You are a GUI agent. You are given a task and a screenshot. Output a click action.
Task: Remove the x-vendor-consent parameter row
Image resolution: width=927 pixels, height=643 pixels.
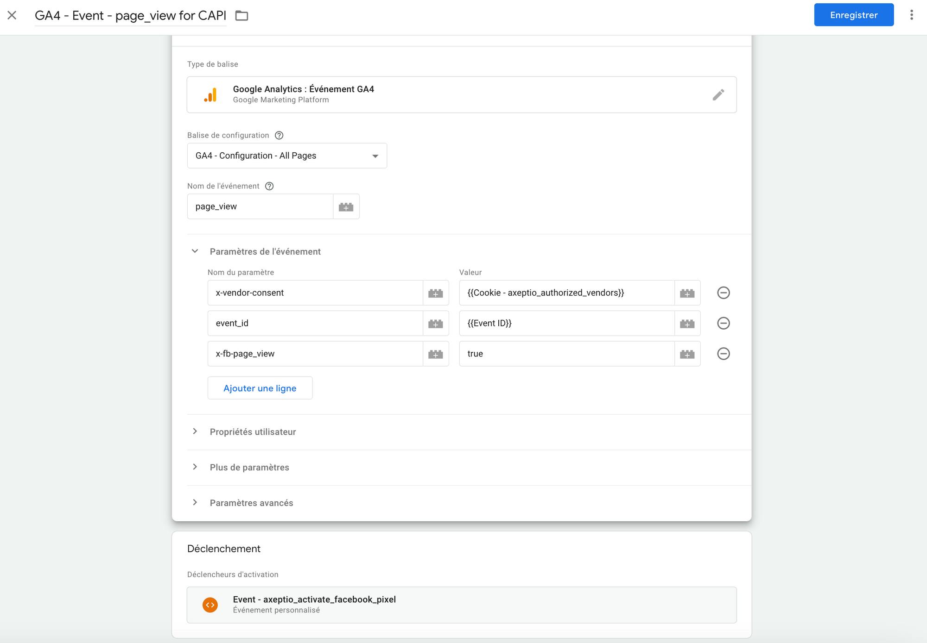tap(724, 293)
